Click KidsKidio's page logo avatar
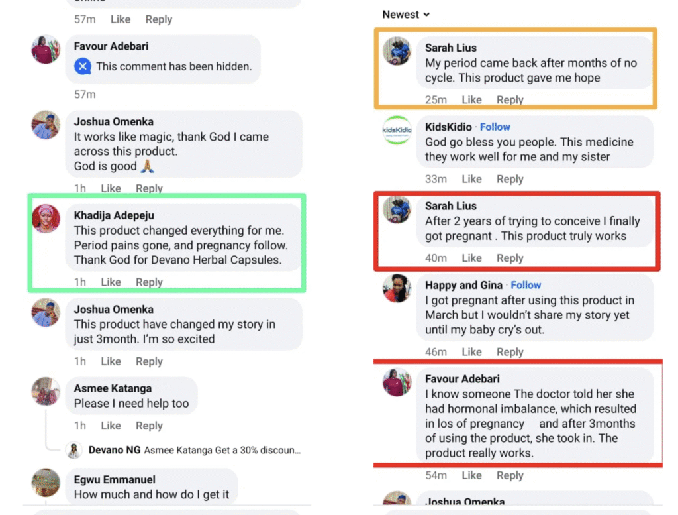The width and height of the screenshot is (678, 515). pos(397,130)
